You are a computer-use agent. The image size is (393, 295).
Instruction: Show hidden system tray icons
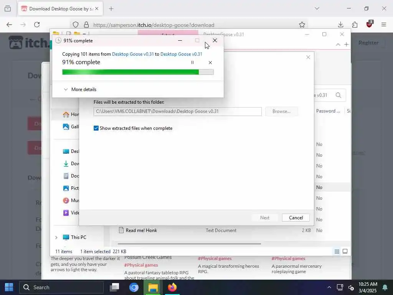click(x=329, y=287)
